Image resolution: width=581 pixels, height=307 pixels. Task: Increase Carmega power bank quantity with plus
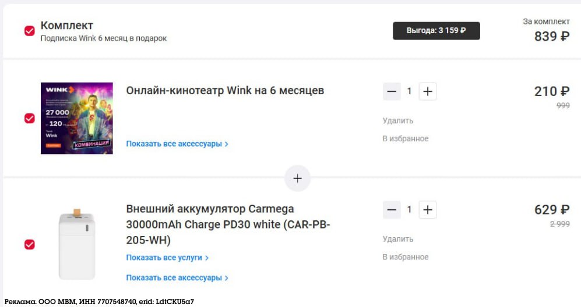click(428, 210)
